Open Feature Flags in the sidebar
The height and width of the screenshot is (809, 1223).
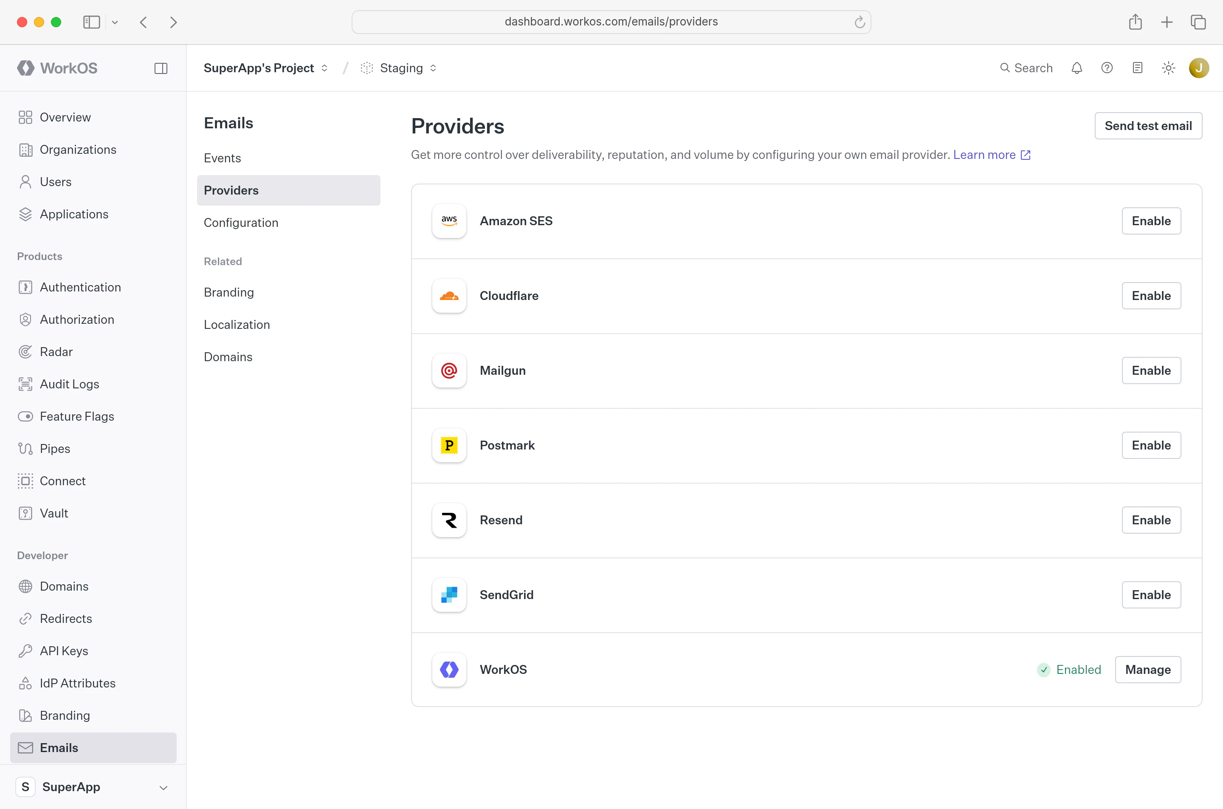(x=93, y=416)
